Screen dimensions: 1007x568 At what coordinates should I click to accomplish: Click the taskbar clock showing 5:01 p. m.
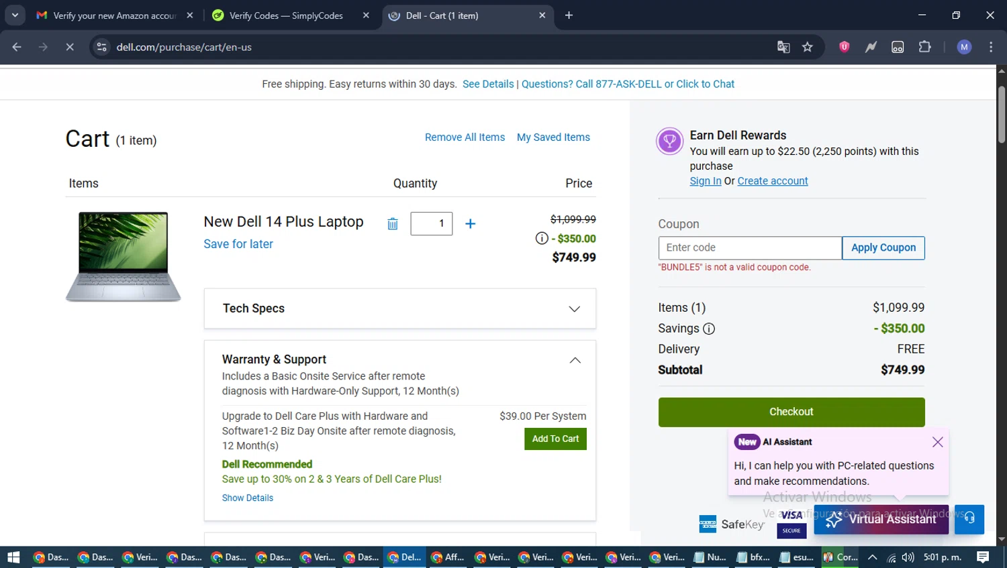[943, 557]
